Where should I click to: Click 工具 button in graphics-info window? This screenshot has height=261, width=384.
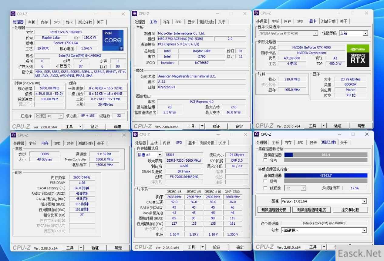(x=312, y=126)
